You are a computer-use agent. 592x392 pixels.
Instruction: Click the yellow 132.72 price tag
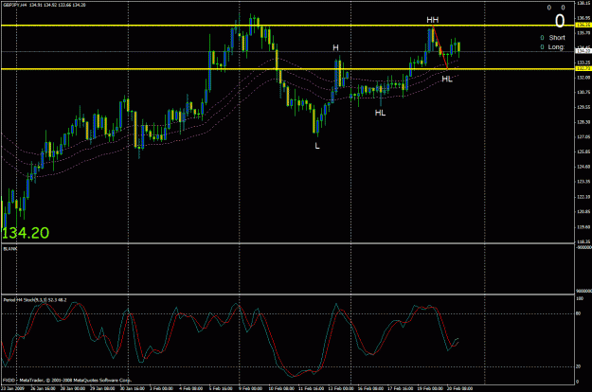point(583,69)
